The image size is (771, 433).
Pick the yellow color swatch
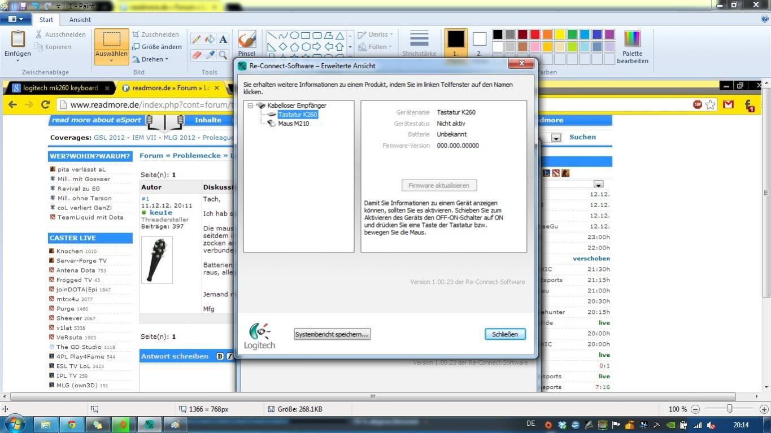[560, 34]
